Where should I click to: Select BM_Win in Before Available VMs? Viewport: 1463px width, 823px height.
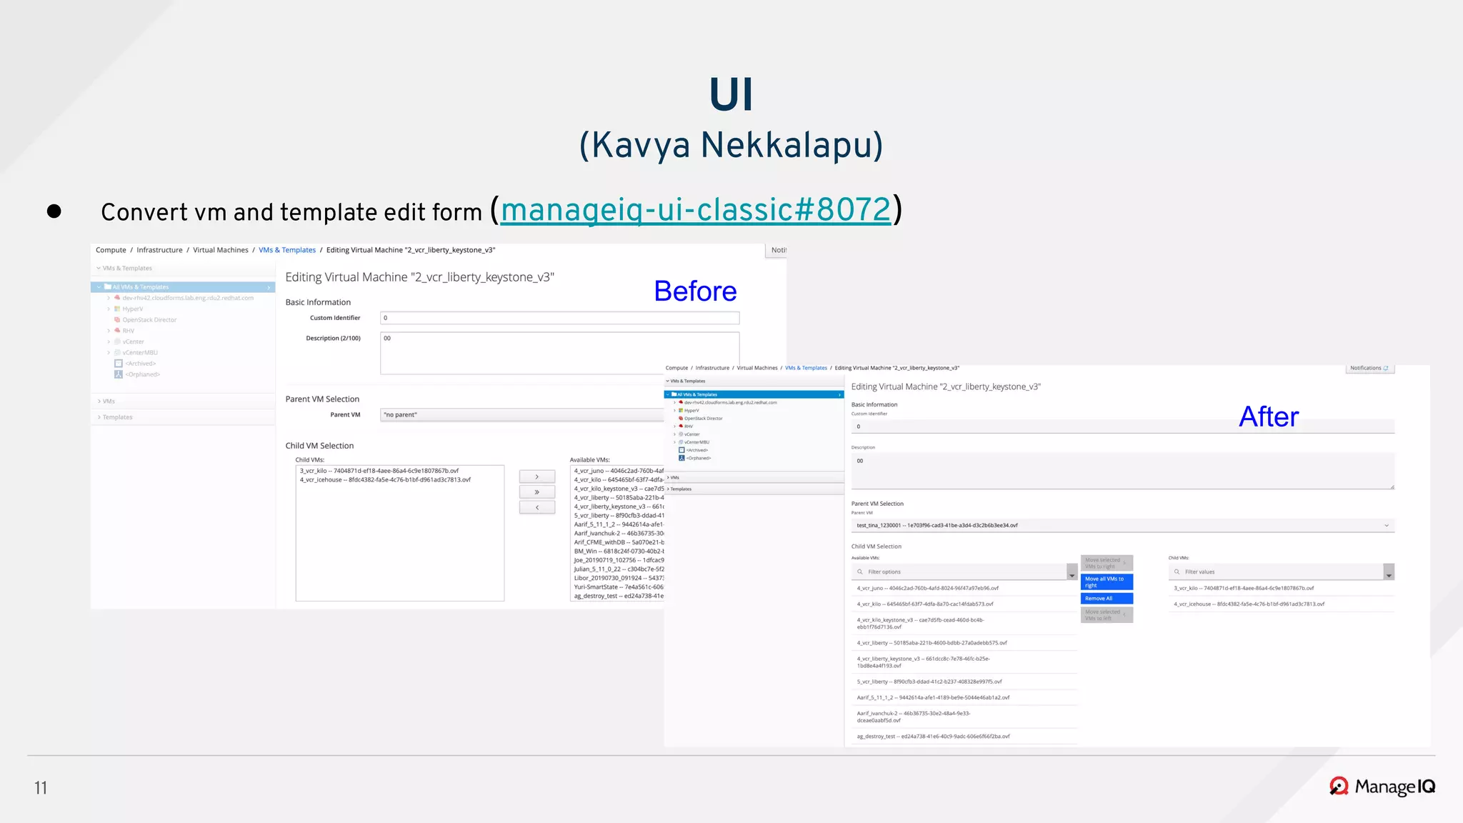coord(619,552)
